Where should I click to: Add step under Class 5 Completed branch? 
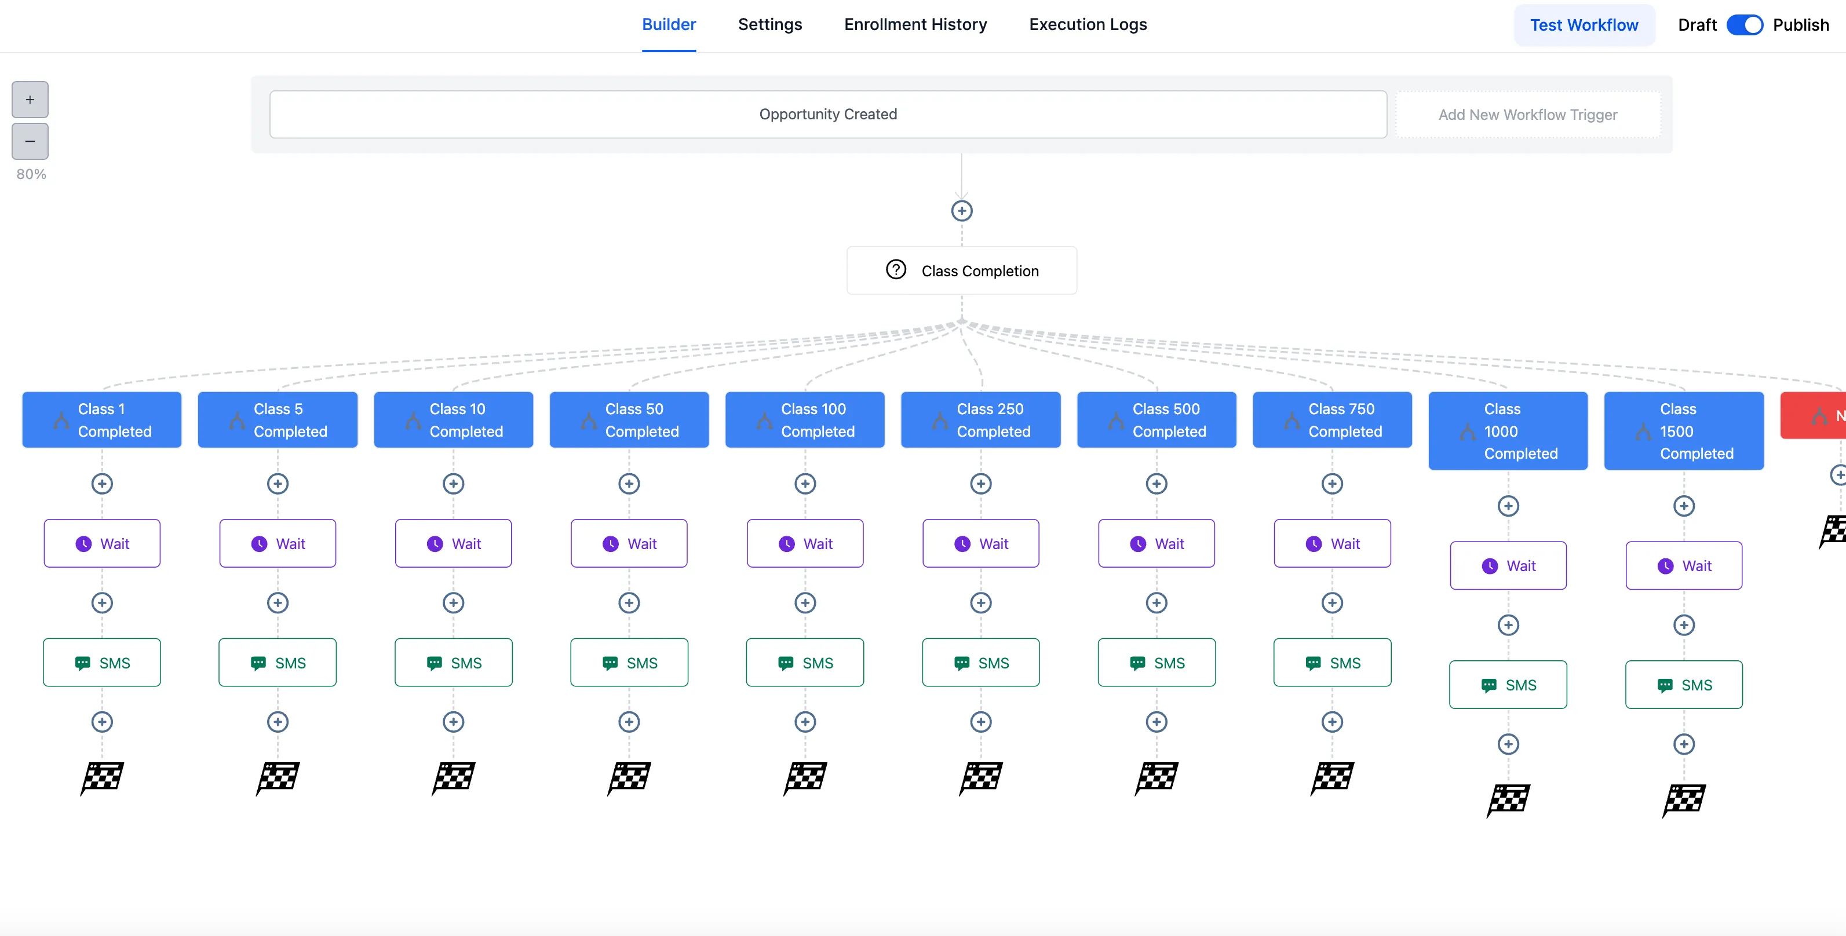(278, 484)
